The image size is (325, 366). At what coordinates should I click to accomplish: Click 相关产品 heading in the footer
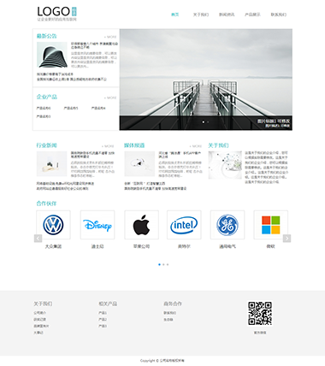[108, 304]
